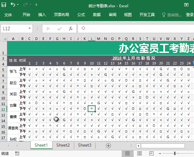Add a new sheet with plus button
This screenshot has height=157, width=194.
pyautogui.click(x=108, y=145)
